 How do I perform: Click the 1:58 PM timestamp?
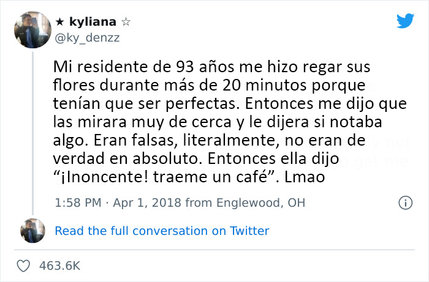tap(77, 202)
